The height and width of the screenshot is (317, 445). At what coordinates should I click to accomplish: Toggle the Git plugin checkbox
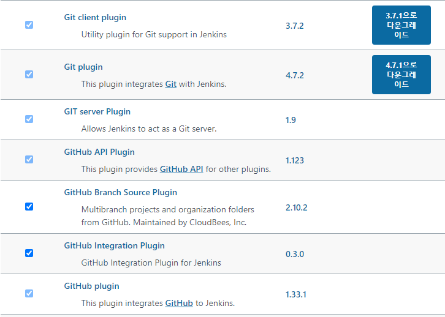coord(29,75)
